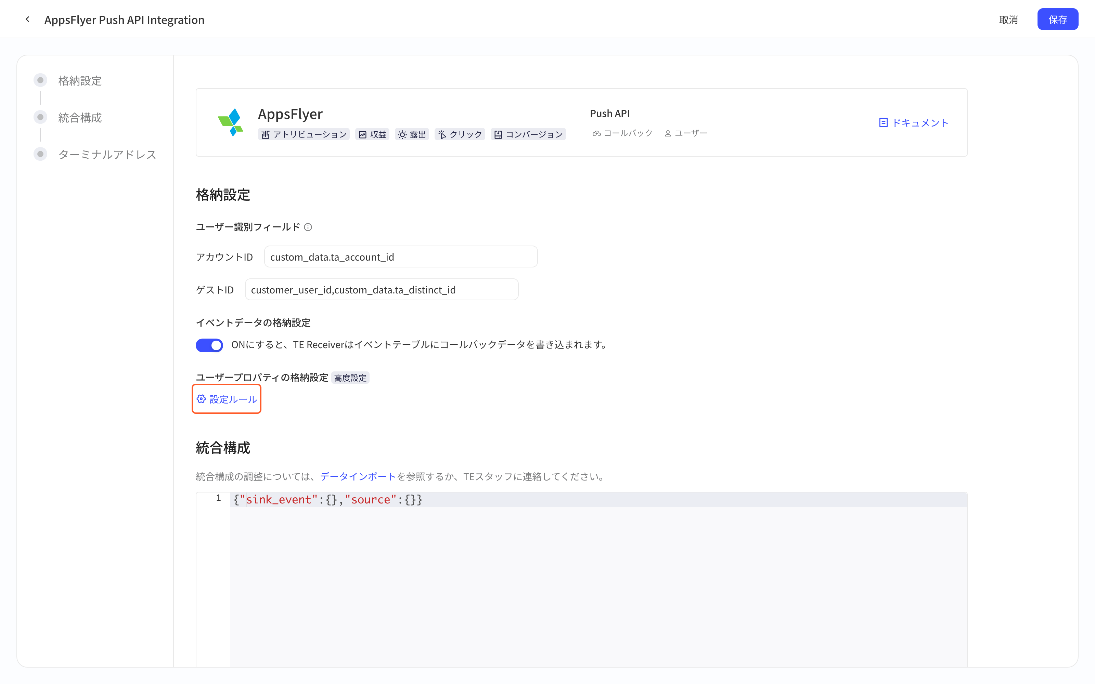The height and width of the screenshot is (684, 1095).
Task: Click the page title AppsFlyer Push API Integration
Action: [125, 19]
